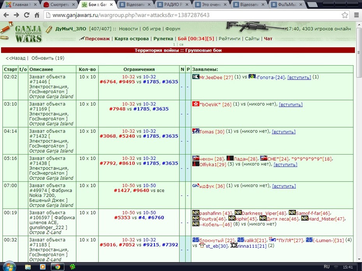This screenshot has width=362, height=271.
Task: Open the browser home page icon
Action: tap(37, 15)
